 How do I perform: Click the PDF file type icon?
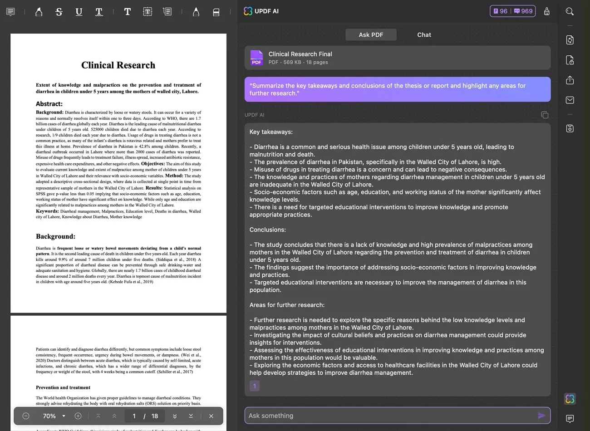(x=256, y=58)
